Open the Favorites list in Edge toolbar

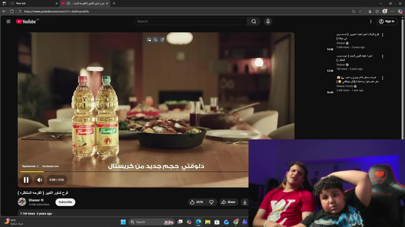(x=377, y=11)
